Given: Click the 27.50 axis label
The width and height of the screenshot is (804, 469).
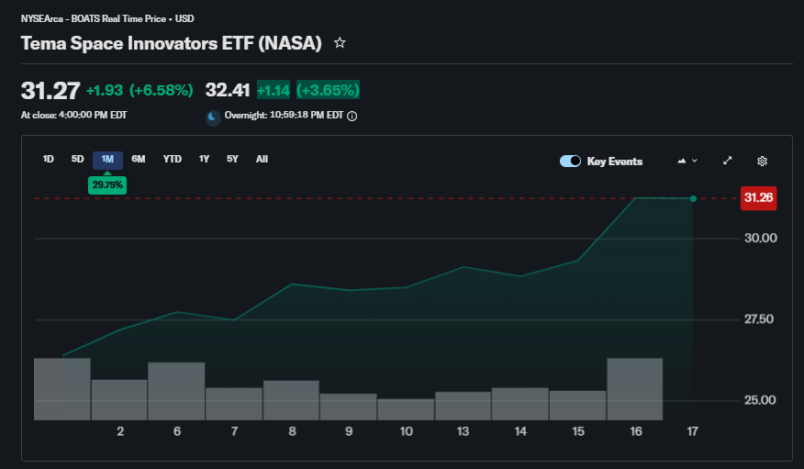Looking at the screenshot, I should coord(759,319).
